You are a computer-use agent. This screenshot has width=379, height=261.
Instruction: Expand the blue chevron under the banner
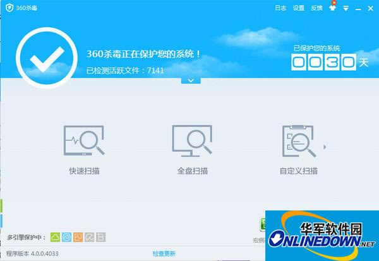tap(191, 80)
